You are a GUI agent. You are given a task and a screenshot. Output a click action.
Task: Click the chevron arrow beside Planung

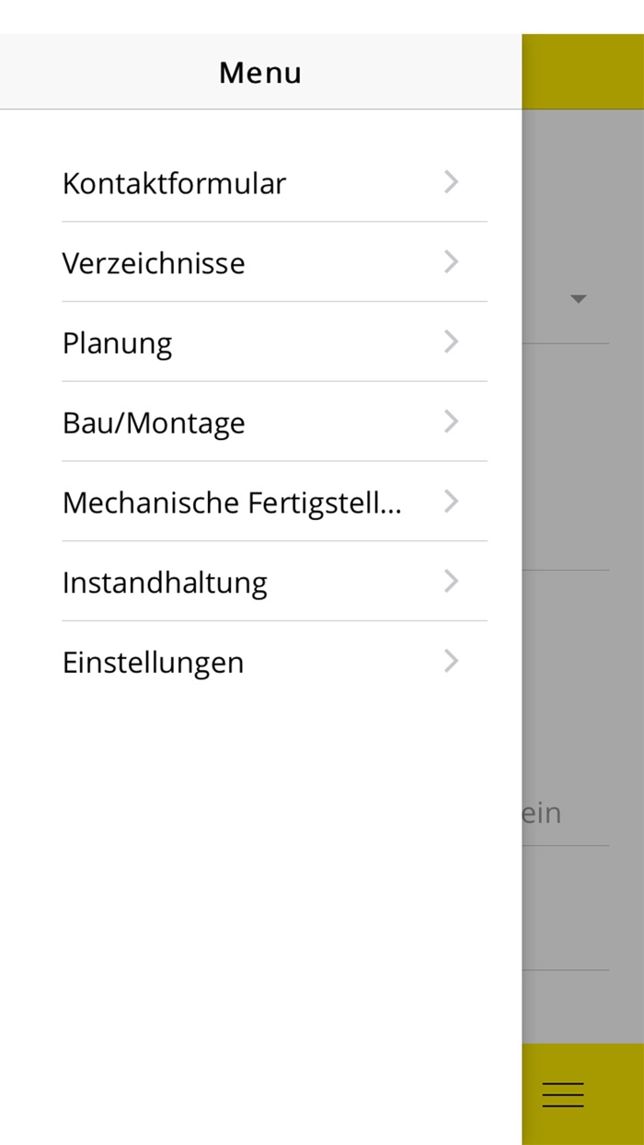451,341
